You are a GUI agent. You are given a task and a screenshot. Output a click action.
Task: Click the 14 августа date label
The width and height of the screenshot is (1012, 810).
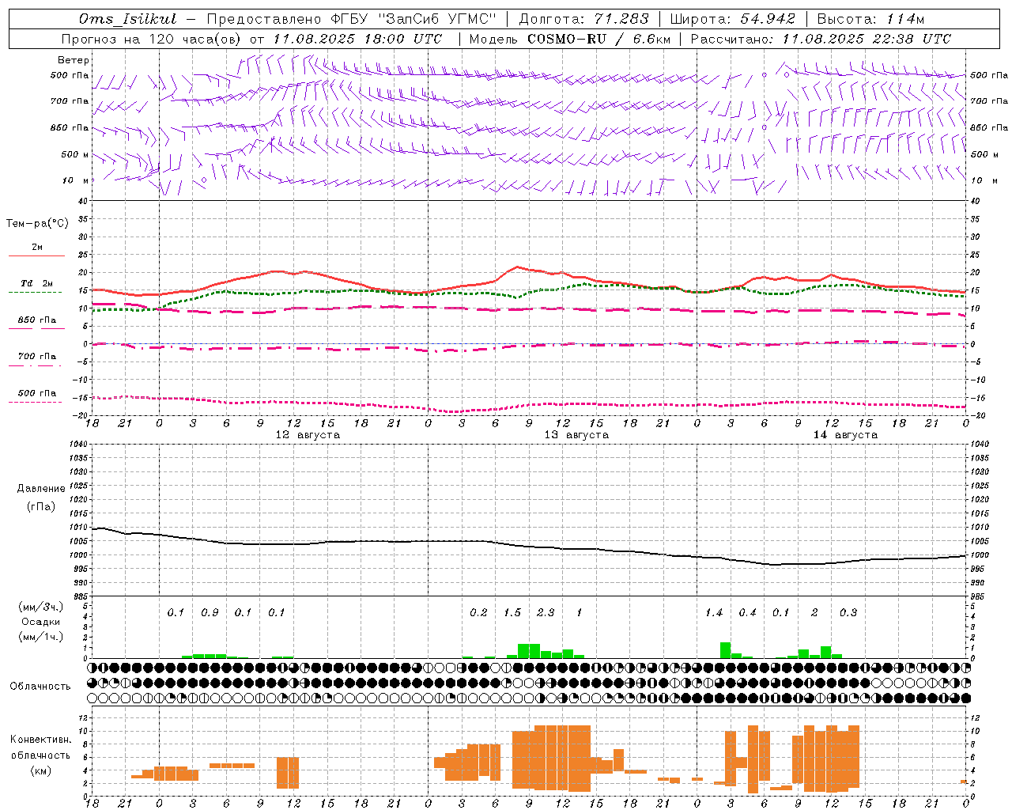pos(845,435)
